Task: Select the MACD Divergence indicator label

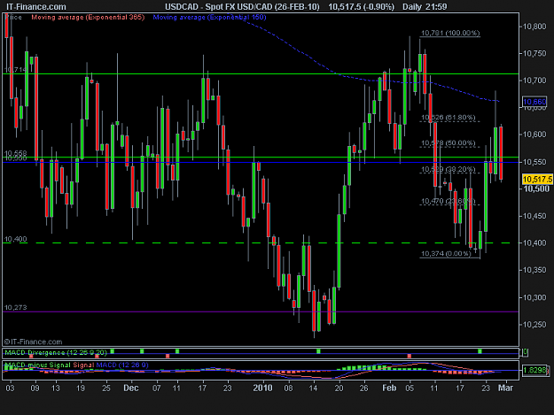Action: click(56, 352)
